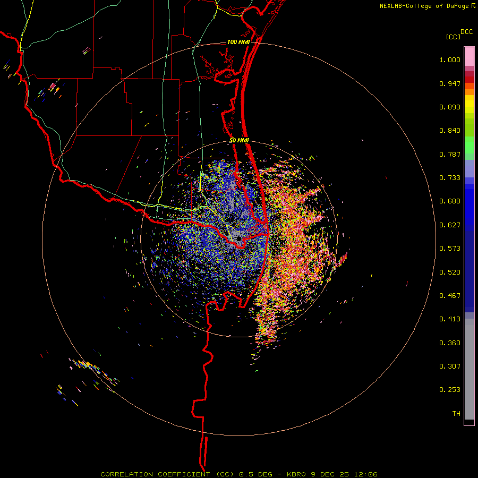This screenshot has height=478, width=478.
Task: Click the 0.947 scale value
Action: pyautogui.click(x=450, y=83)
